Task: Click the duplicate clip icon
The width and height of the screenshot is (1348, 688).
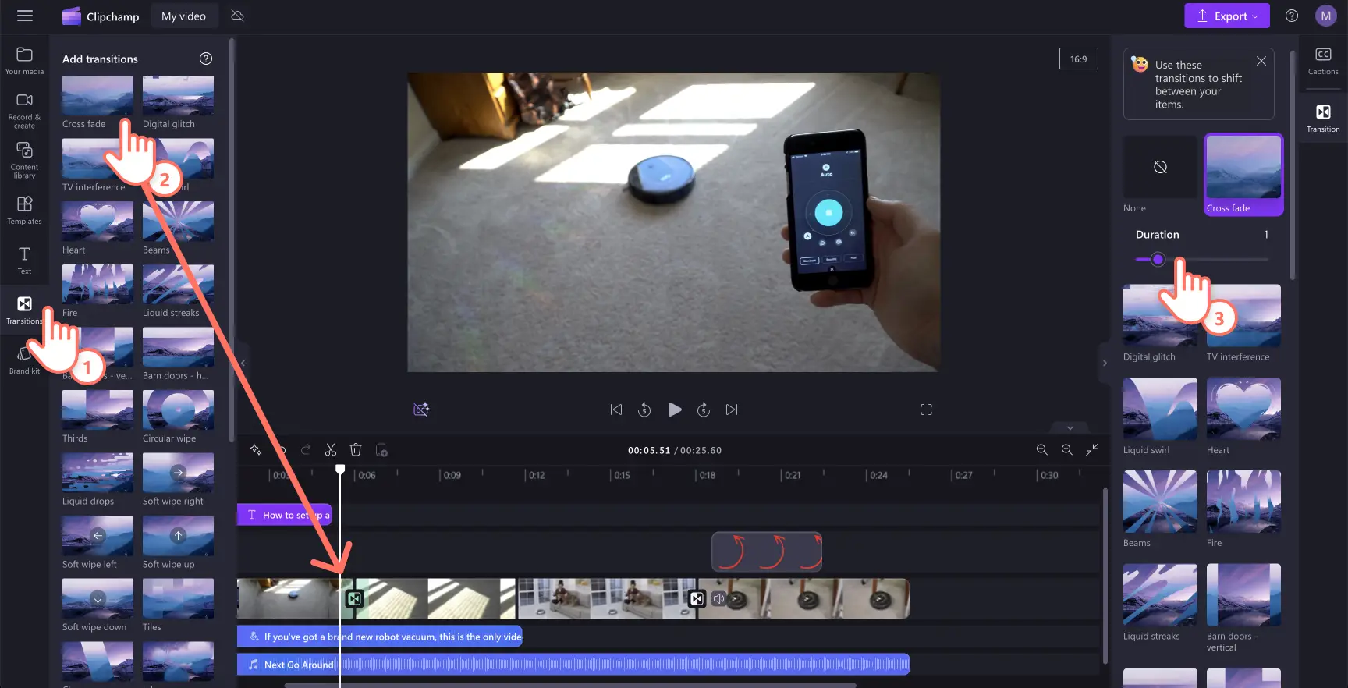Action: 381,450
